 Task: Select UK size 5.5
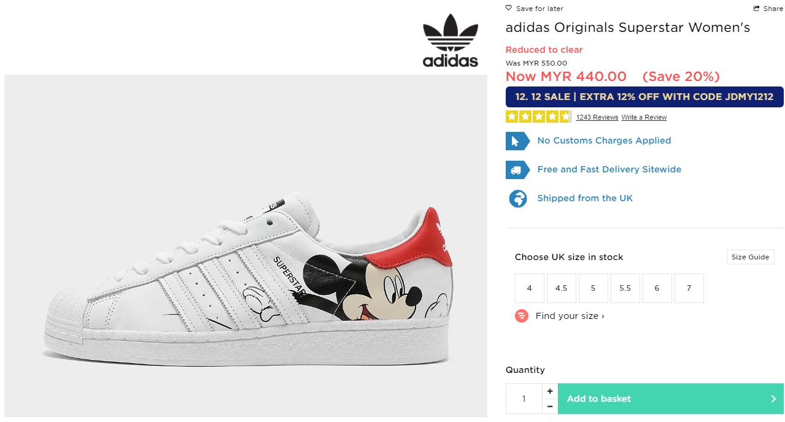[625, 288]
